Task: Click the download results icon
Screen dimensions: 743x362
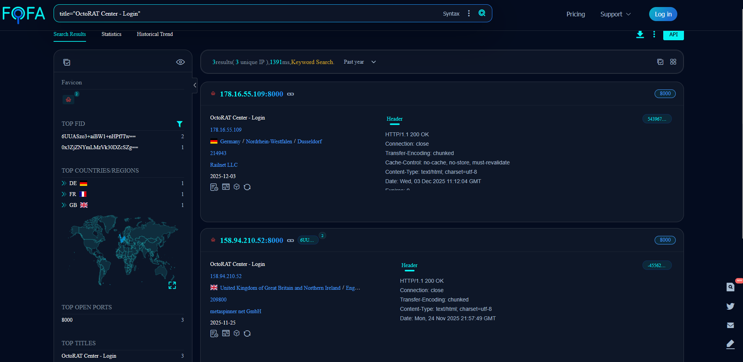Action: pos(640,34)
